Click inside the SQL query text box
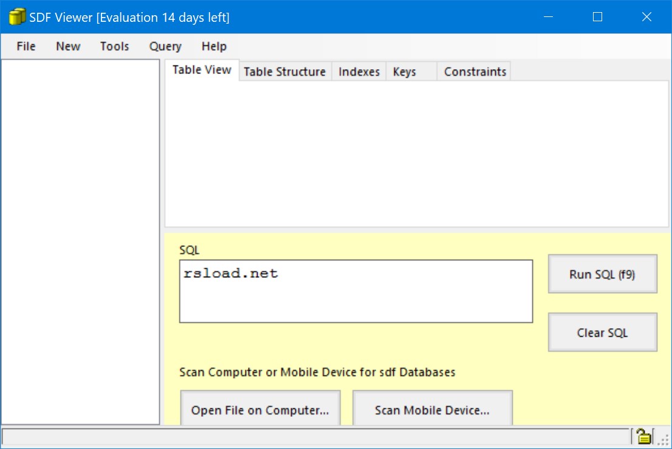 [x=355, y=291]
